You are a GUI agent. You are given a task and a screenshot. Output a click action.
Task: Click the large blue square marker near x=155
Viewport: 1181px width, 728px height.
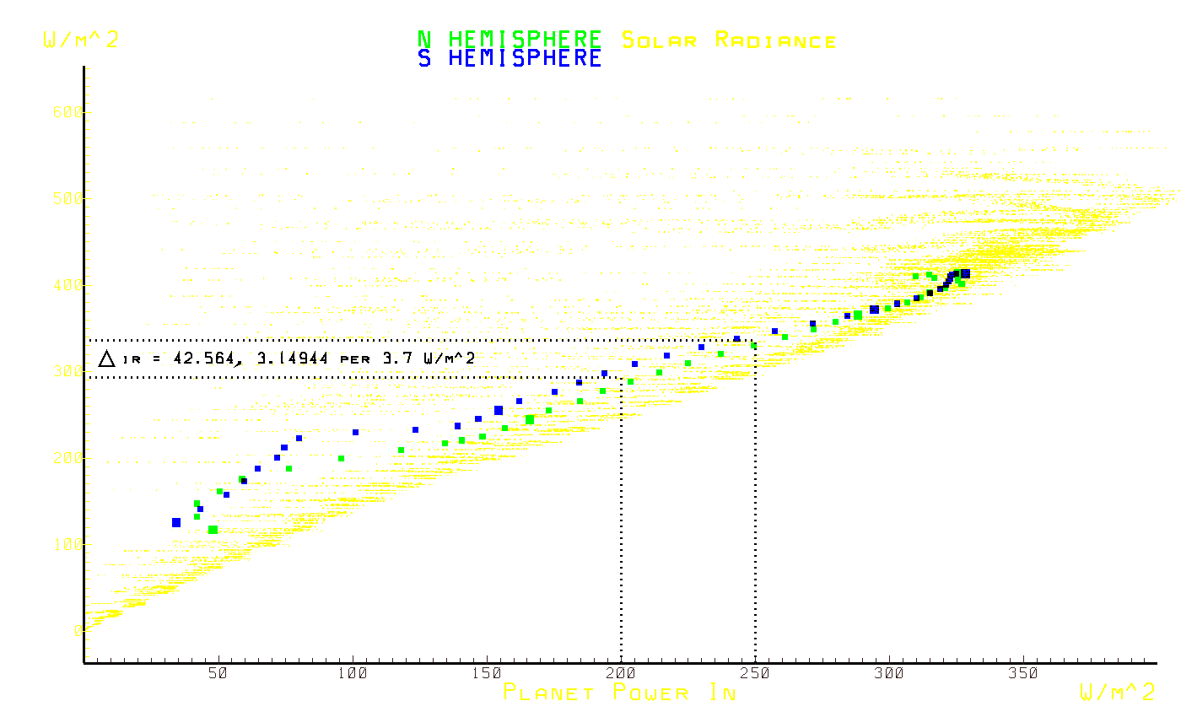pos(499,411)
